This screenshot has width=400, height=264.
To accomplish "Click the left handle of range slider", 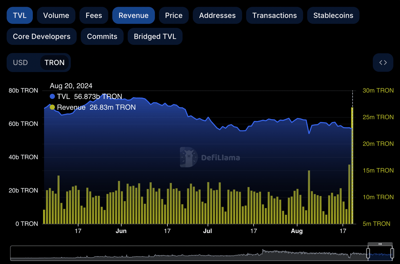I will point(368,253).
